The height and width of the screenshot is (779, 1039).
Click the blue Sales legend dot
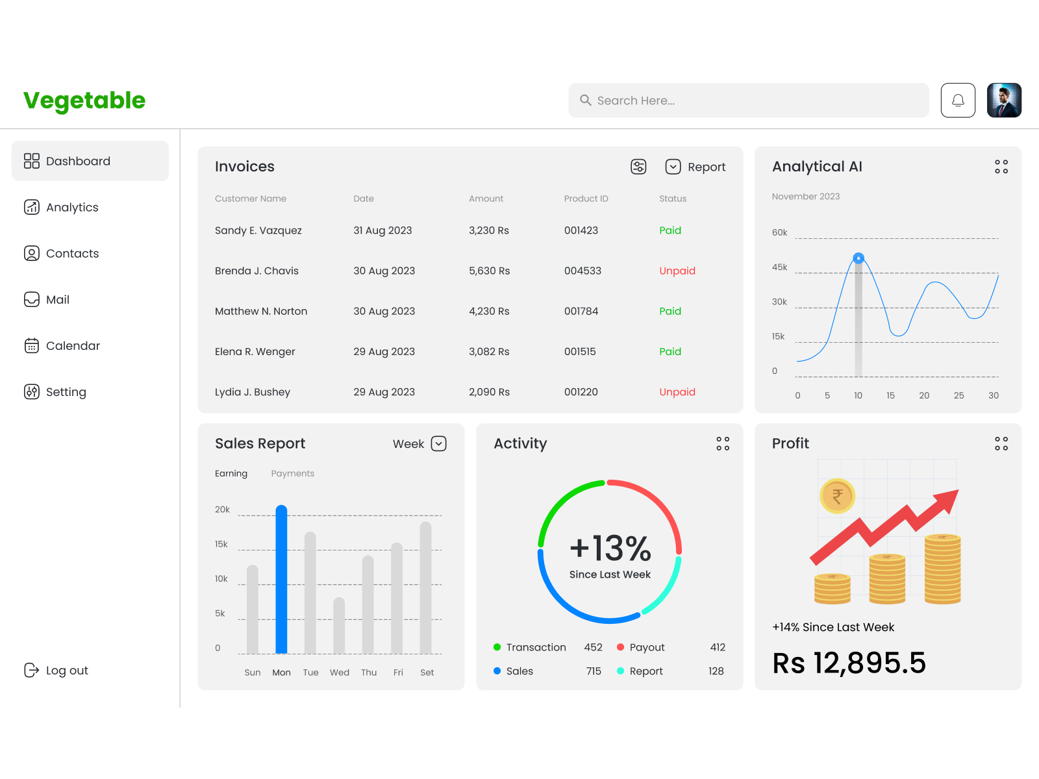498,671
